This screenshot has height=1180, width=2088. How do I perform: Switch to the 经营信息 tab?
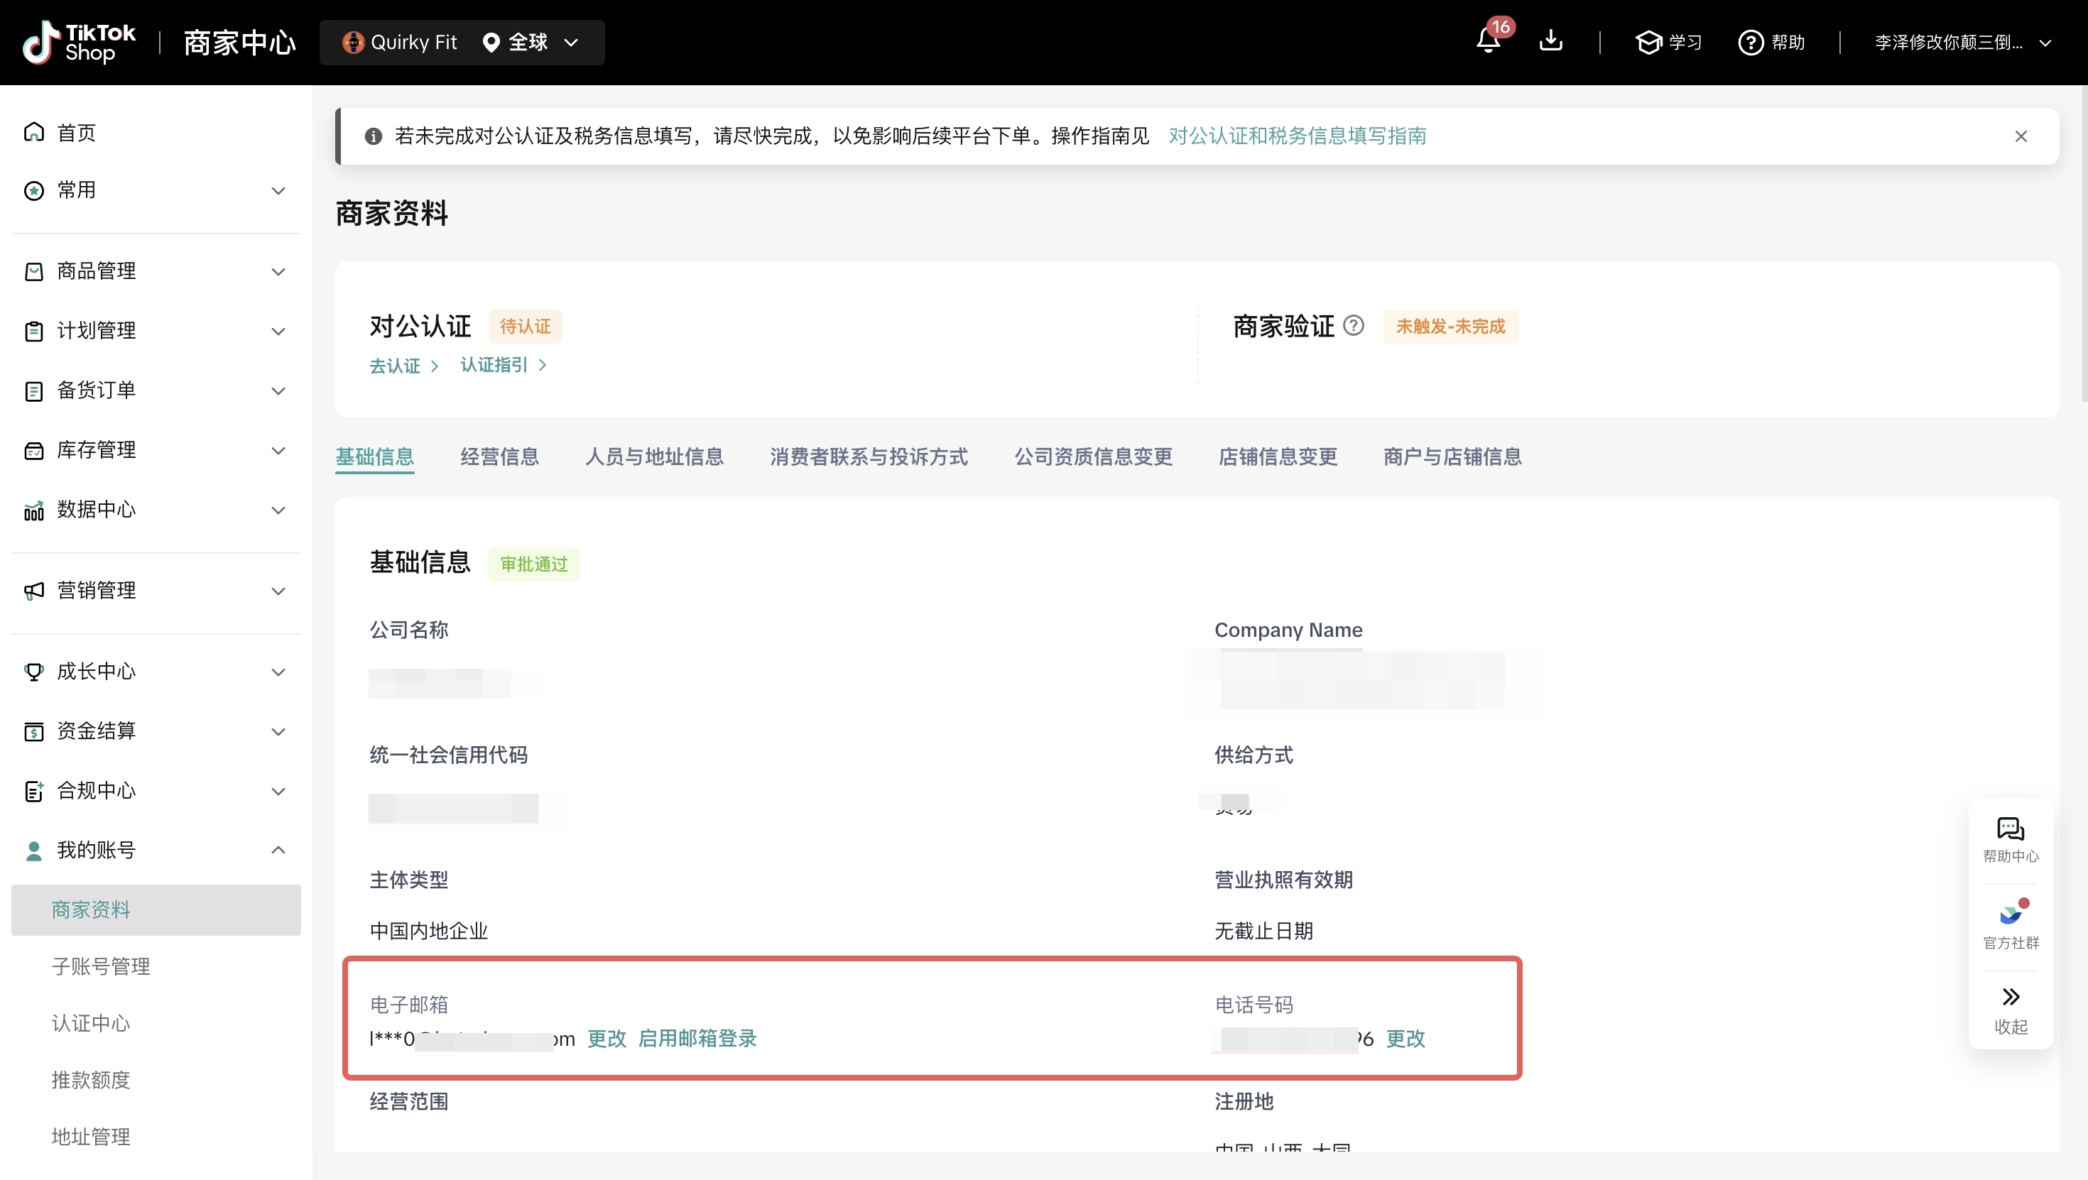pos(499,457)
